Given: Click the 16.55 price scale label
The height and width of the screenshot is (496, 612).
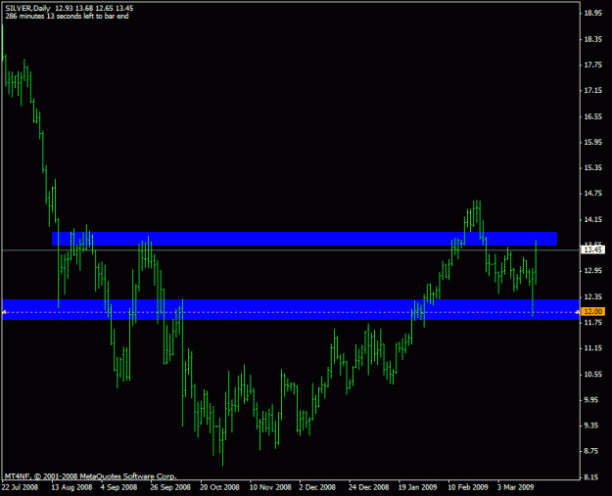Looking at the screenshot, I should (x=592, y=116).
